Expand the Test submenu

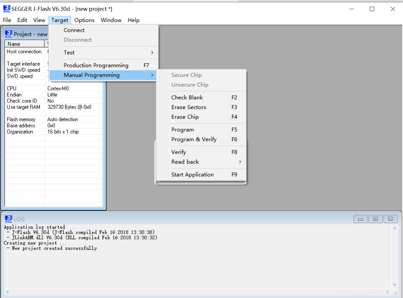click(103, 53)
